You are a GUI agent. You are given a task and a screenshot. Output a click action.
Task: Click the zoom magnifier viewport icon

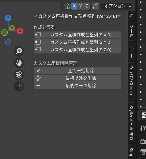pos(19,51)
